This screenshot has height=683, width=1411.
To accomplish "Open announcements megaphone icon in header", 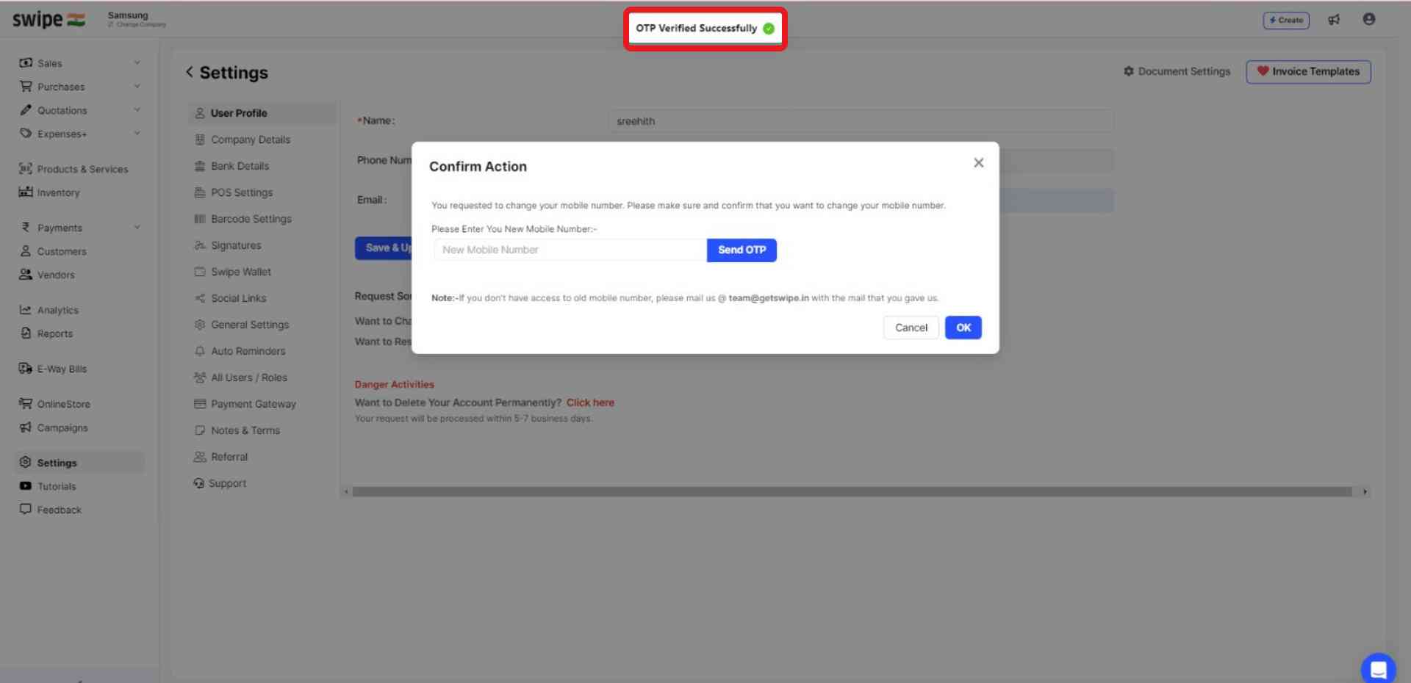I will 1334,20.
